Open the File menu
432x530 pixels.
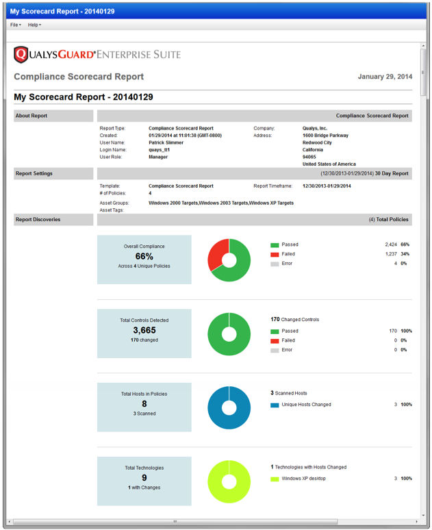pos(16,25)
